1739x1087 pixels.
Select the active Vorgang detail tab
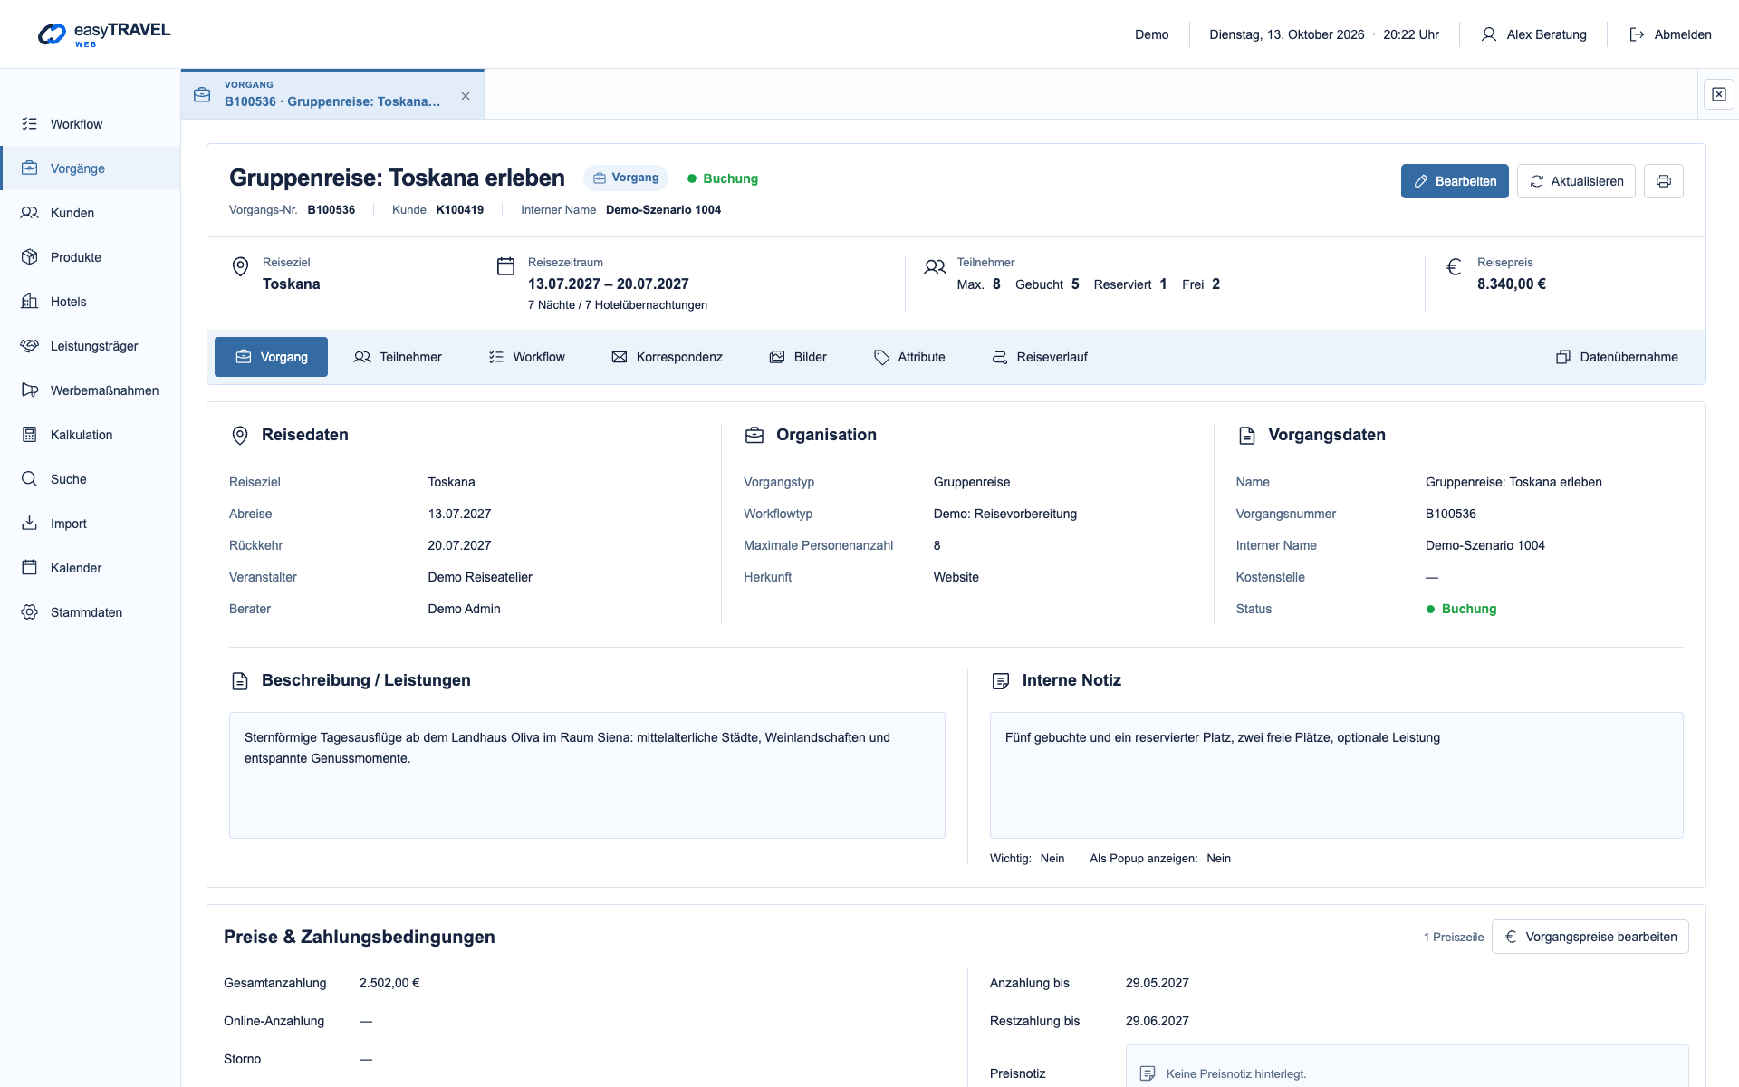pos(271,357)
